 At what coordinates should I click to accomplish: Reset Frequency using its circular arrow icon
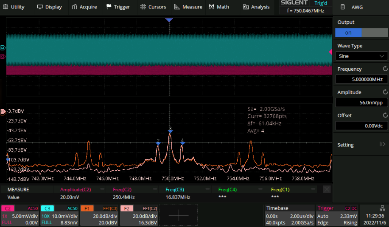(385, 69)
